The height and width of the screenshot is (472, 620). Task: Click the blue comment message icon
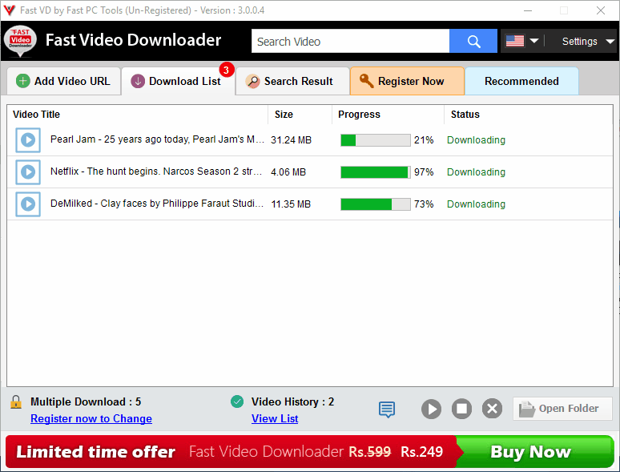[x=387, y=409]
